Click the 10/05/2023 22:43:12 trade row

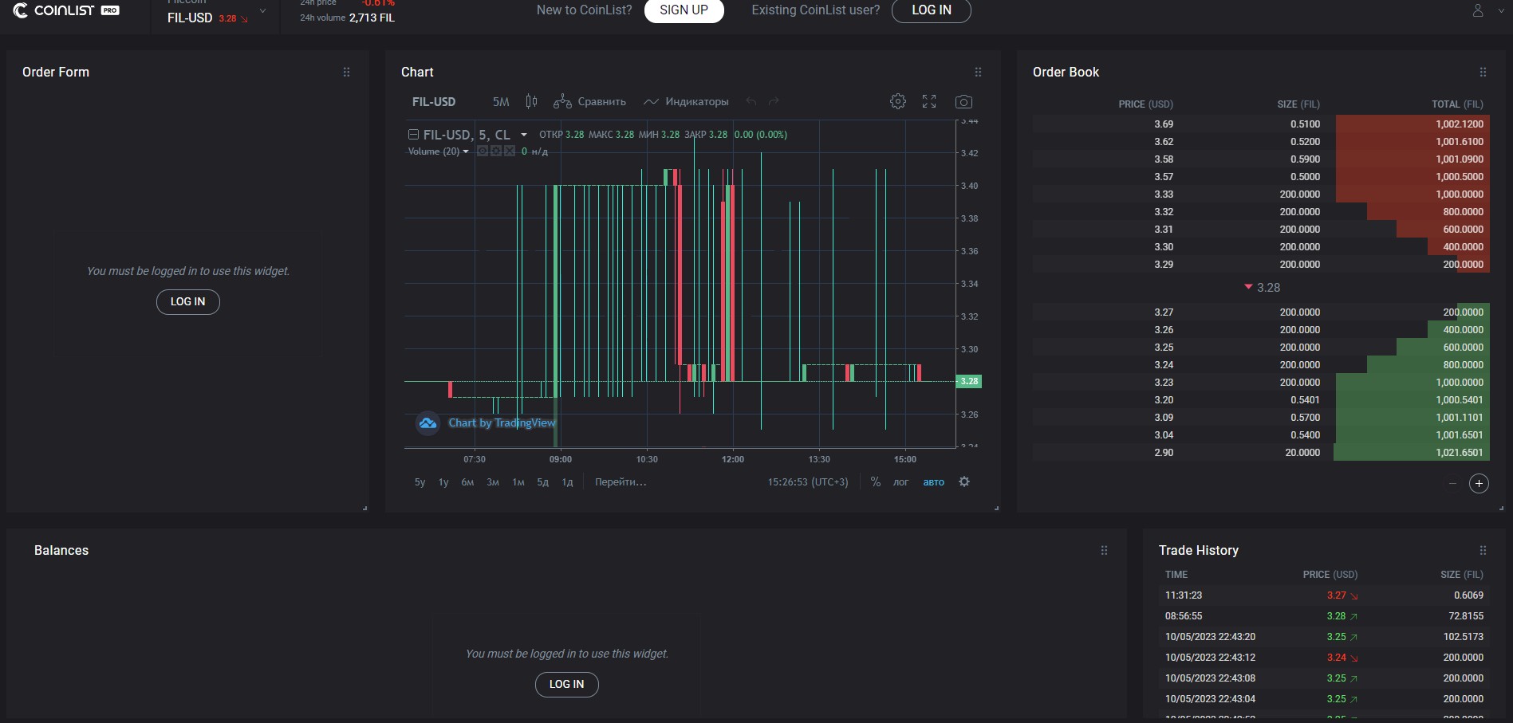1324,658
